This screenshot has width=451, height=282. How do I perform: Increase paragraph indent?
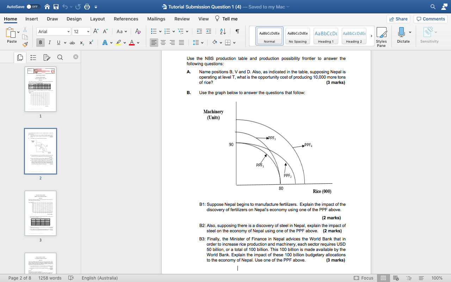tap(209, 31)
